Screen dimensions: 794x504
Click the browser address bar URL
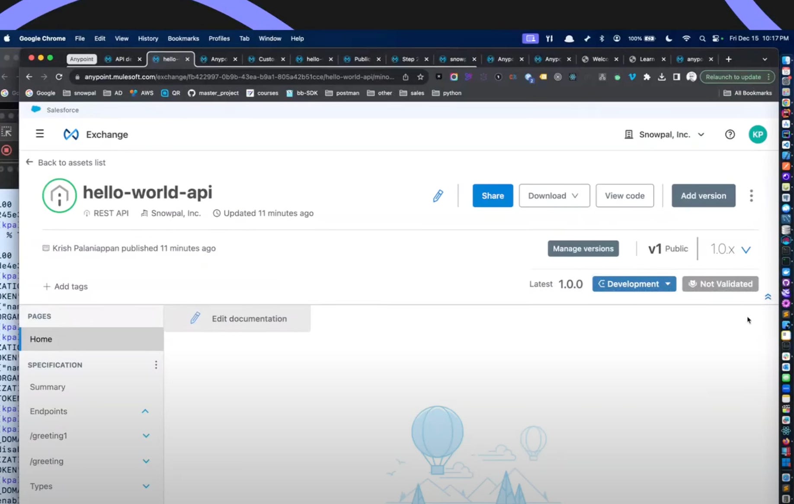239,77
